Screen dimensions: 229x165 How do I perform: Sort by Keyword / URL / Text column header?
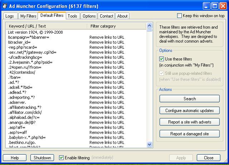[47, 26]
